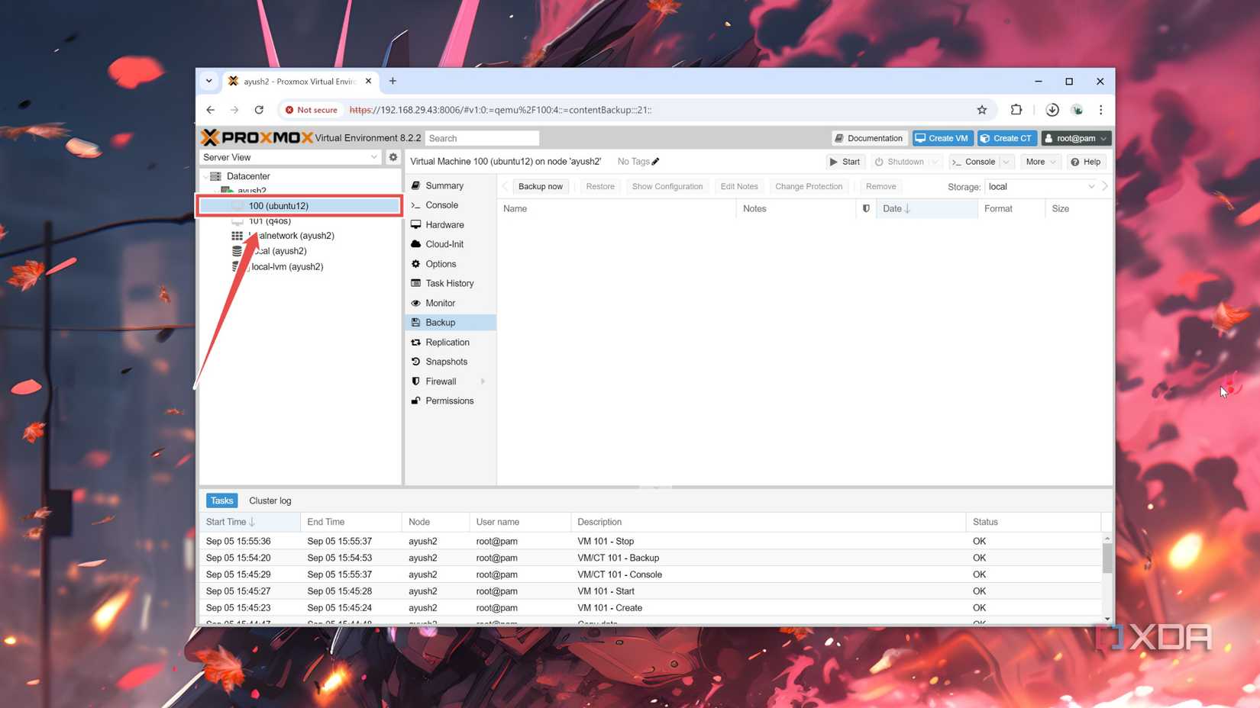Open Console from the VM toolbar

click(974, 162)
